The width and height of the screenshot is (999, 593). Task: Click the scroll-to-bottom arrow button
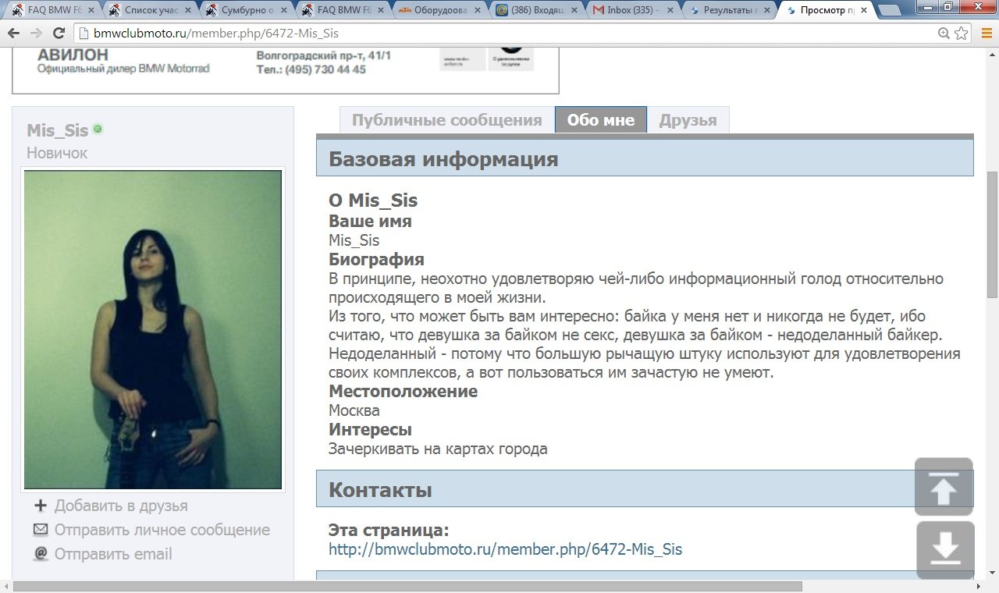pyautogui.click(x=944, y=550)
